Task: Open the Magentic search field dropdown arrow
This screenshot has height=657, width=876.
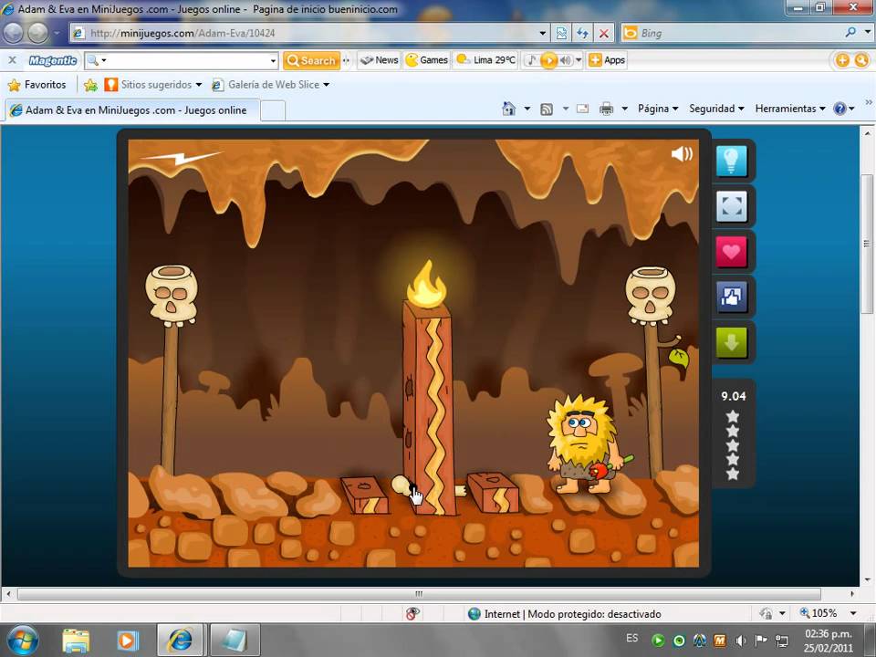Action: 273,60
